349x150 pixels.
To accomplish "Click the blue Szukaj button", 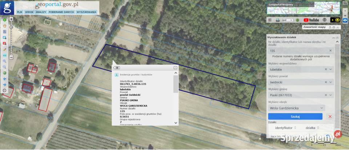I will (295, 116).
